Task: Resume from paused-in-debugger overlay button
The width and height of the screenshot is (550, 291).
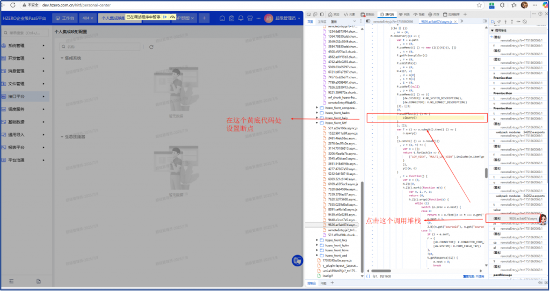Action: click(165, 18)
